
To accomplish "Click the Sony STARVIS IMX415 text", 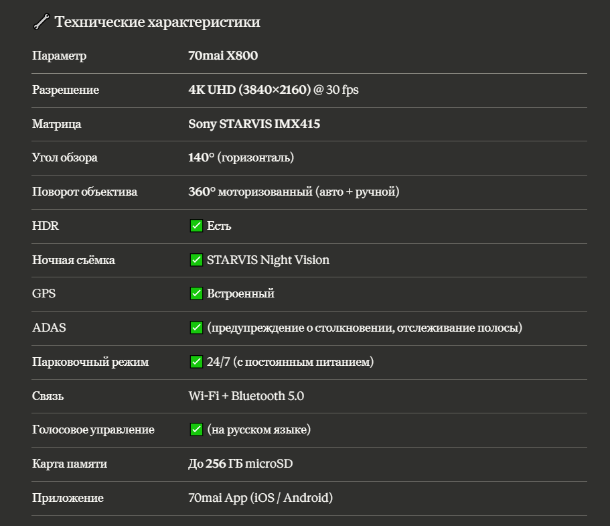I will coord(254,124).
